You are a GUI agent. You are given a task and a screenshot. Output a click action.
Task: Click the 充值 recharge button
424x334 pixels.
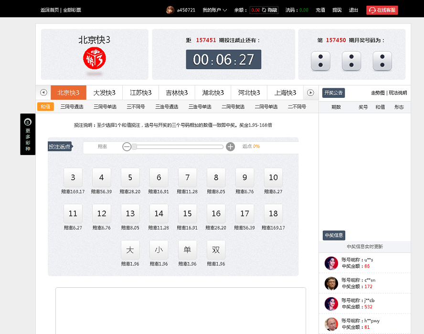pyautogui.click(x=320, y=10)
